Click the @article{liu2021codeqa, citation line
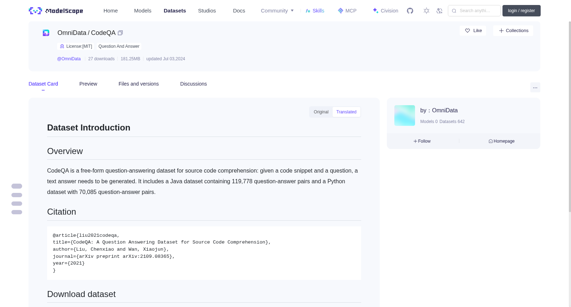 [x=86, y=235]
